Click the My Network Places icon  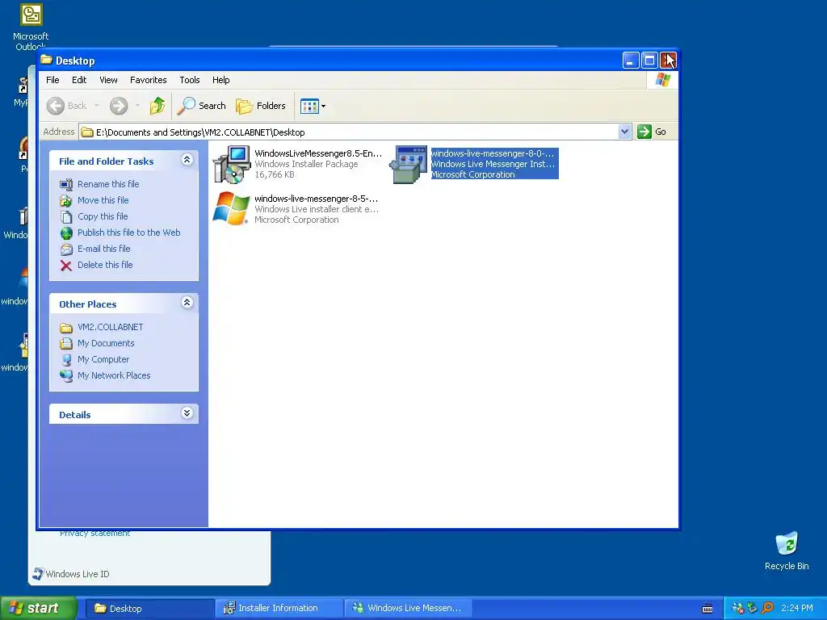click(x=66, y=376)
